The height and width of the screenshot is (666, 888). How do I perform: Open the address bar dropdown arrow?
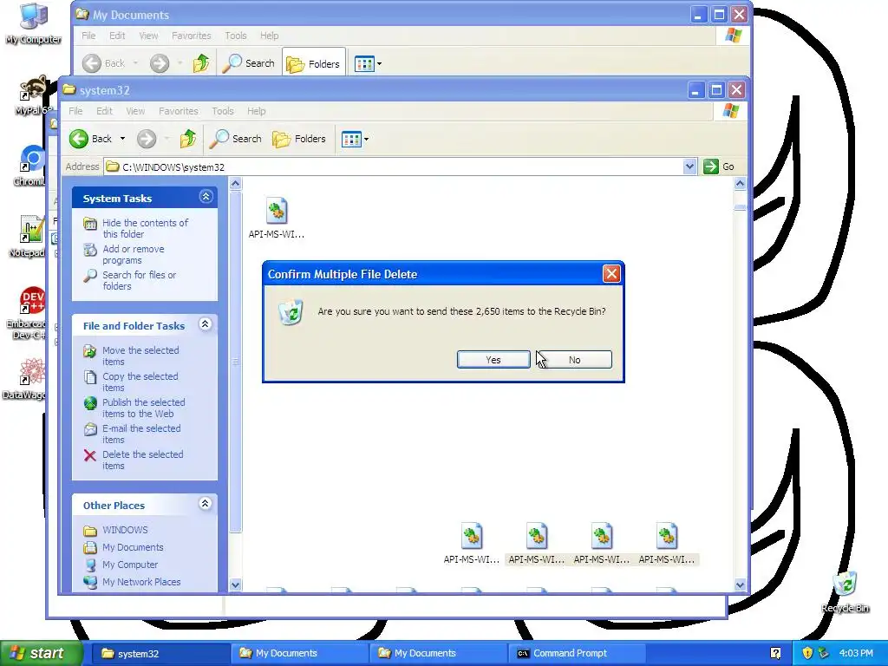(689, 166)
